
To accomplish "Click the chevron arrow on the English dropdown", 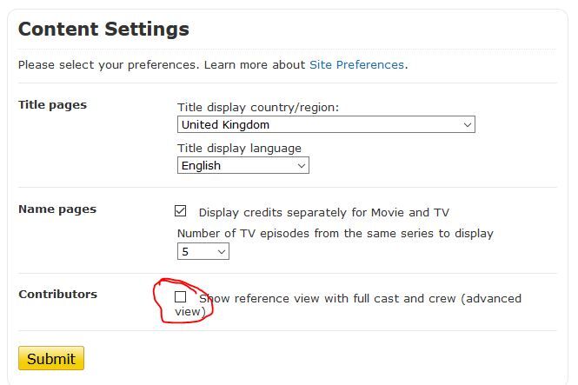I will pos(302,165).
